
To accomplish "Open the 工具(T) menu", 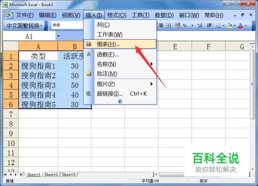I will coord(141,15).
